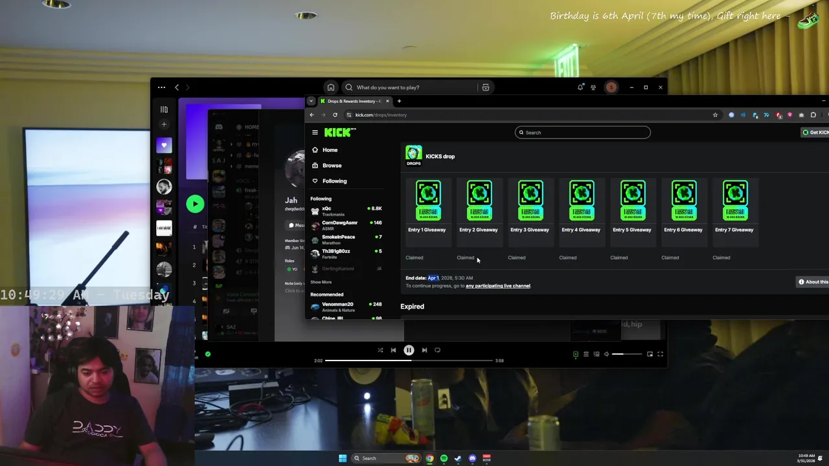Image resolution: width=829 pixels, height=466 pixels.
Task: Open Spotify profile avatar menu
Action: [611, 87]
